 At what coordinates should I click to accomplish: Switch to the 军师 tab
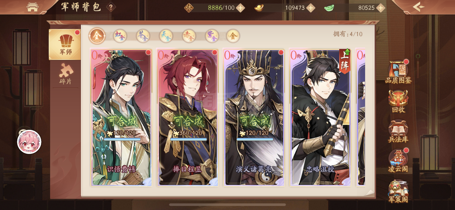[x=65, y=45]
